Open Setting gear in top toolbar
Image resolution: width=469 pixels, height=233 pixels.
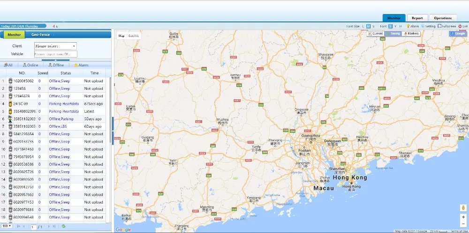pyautogui.click(x=423, y=26)
